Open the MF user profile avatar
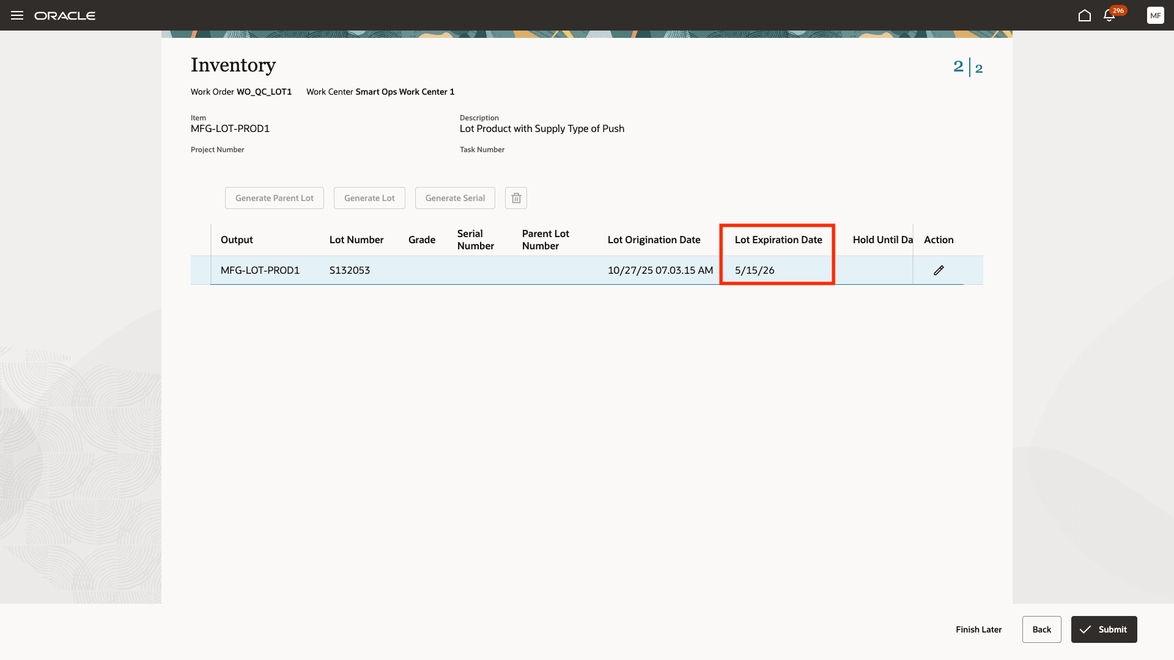Viewport: 1174px width, 660px height. tap(1156, 15)
